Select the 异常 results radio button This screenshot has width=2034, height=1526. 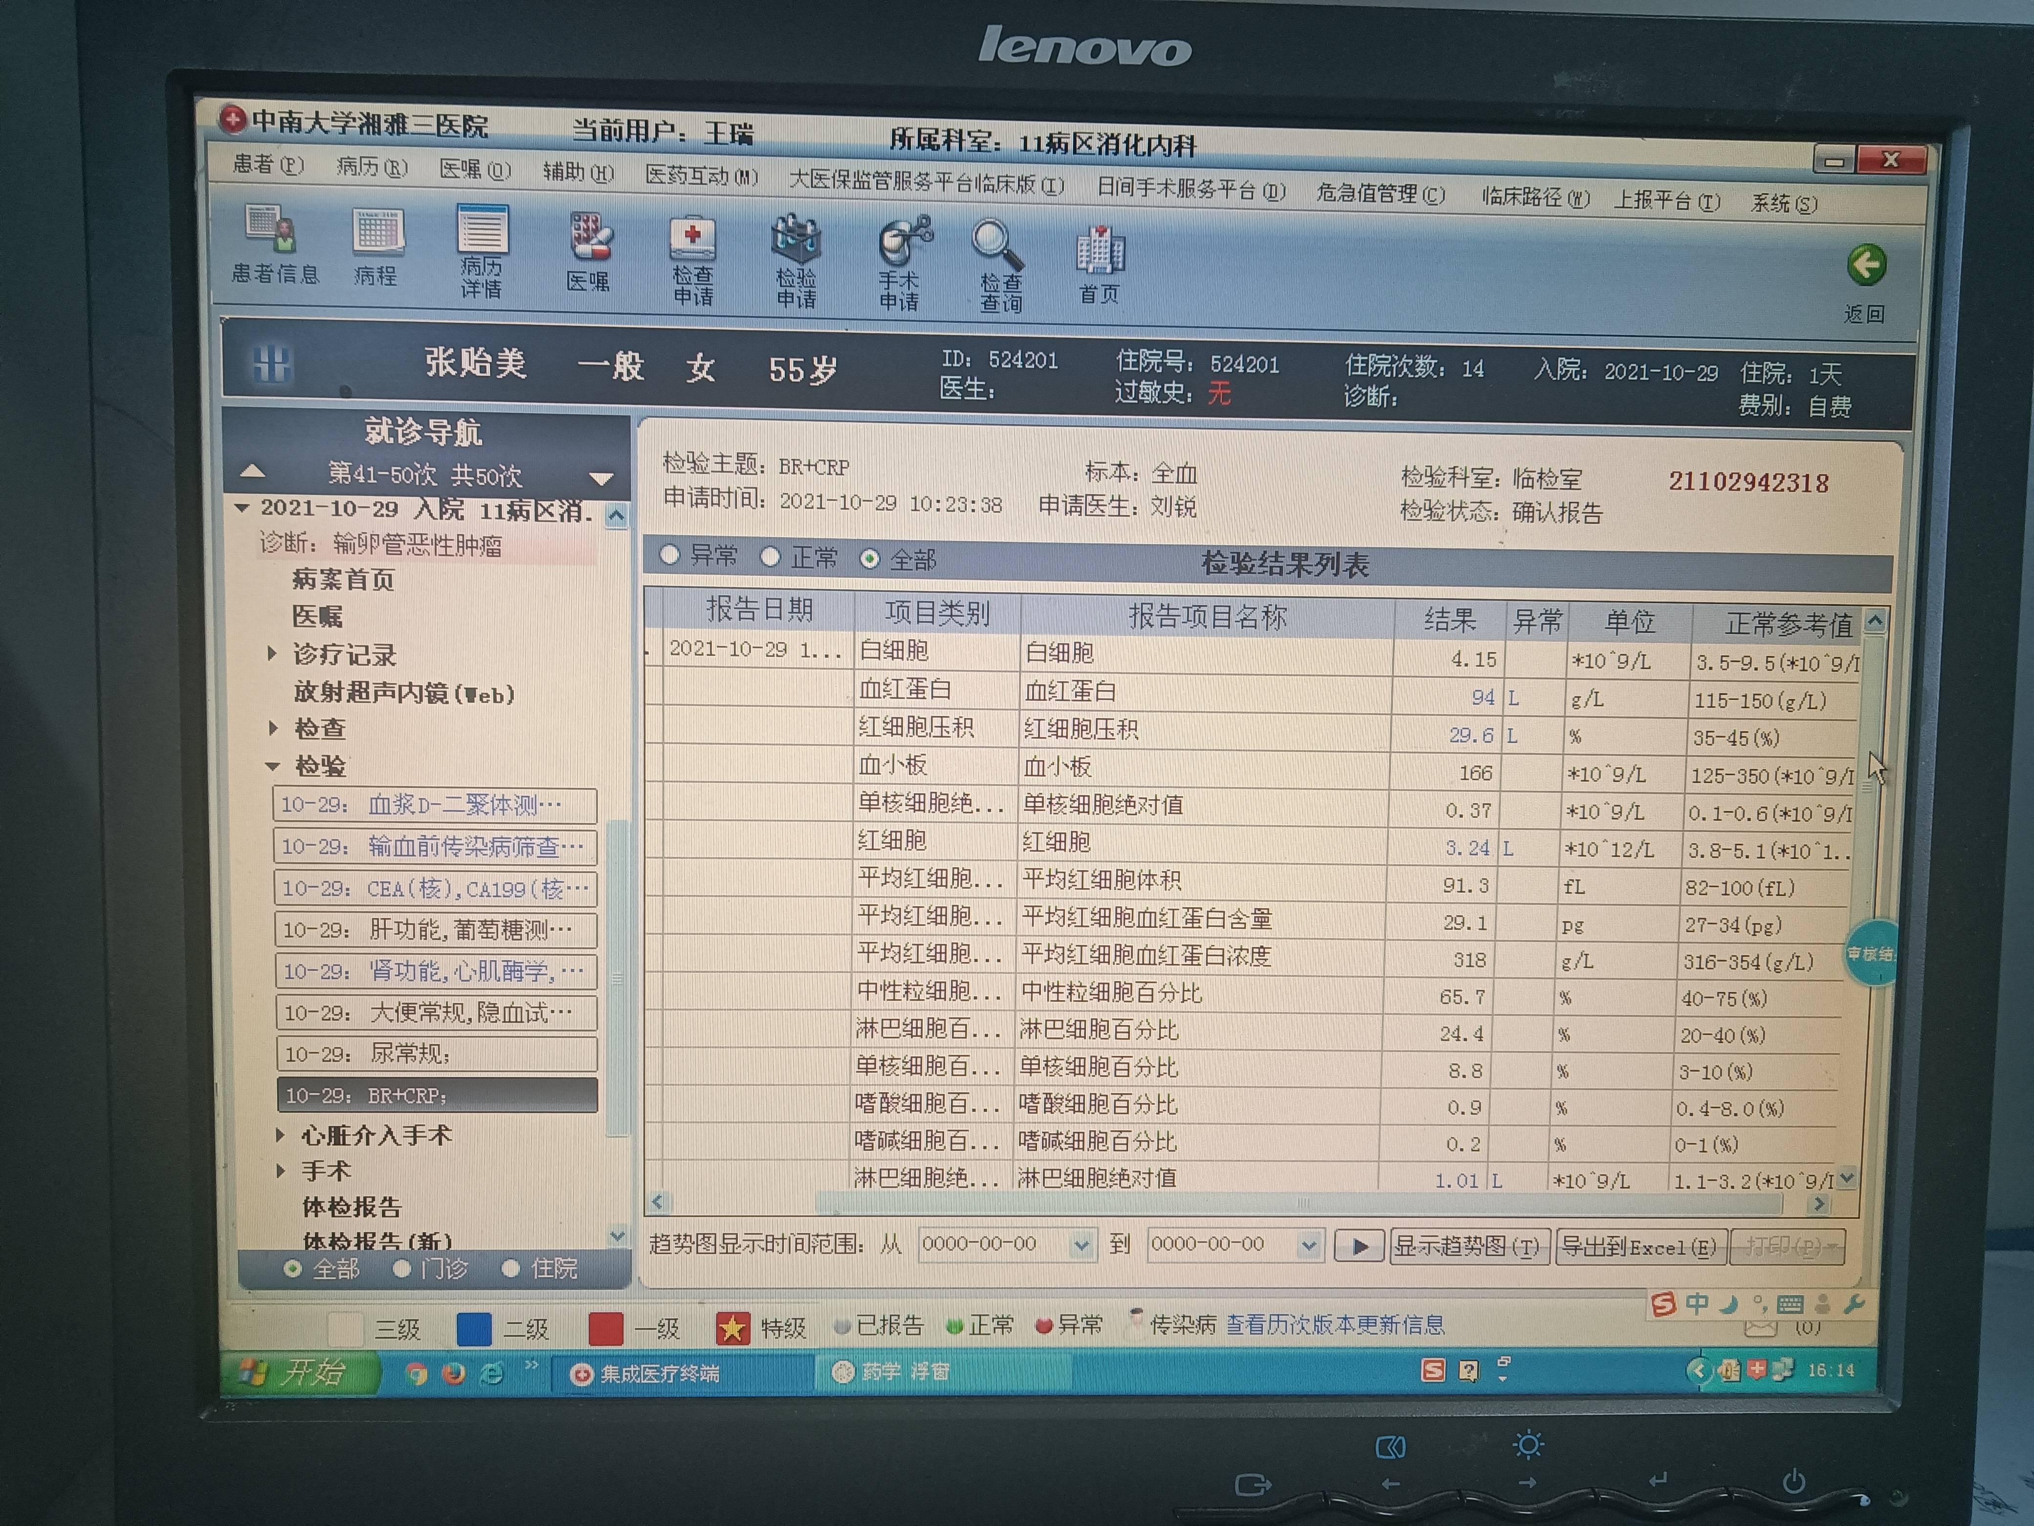670,555
